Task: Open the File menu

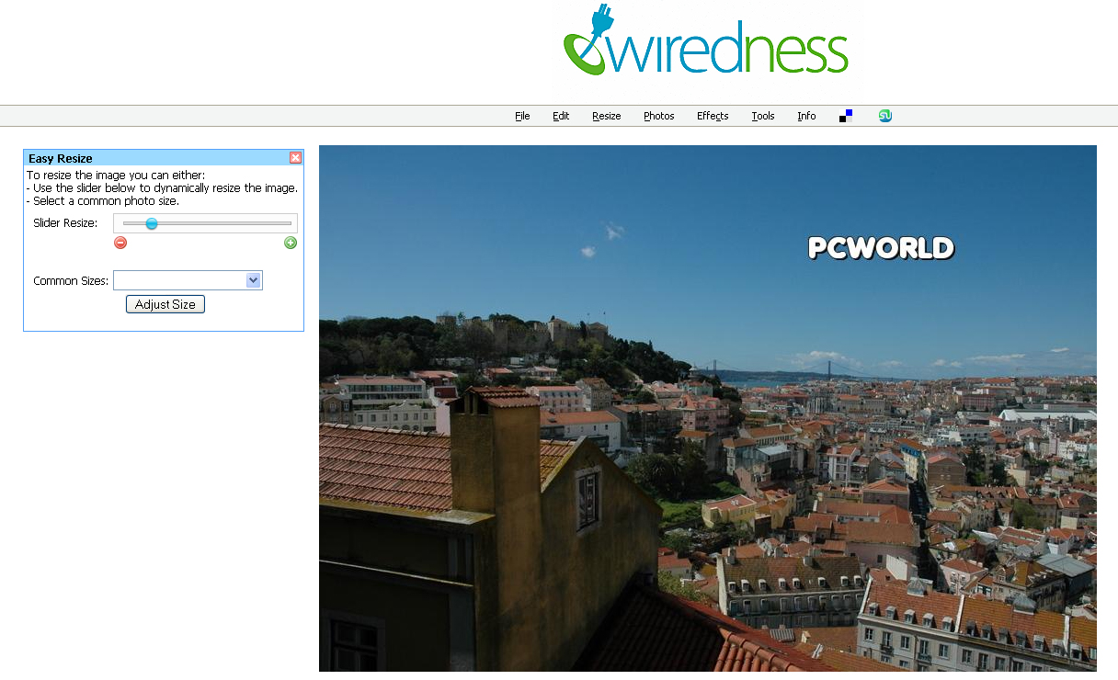Action: (x=522, y=116)
